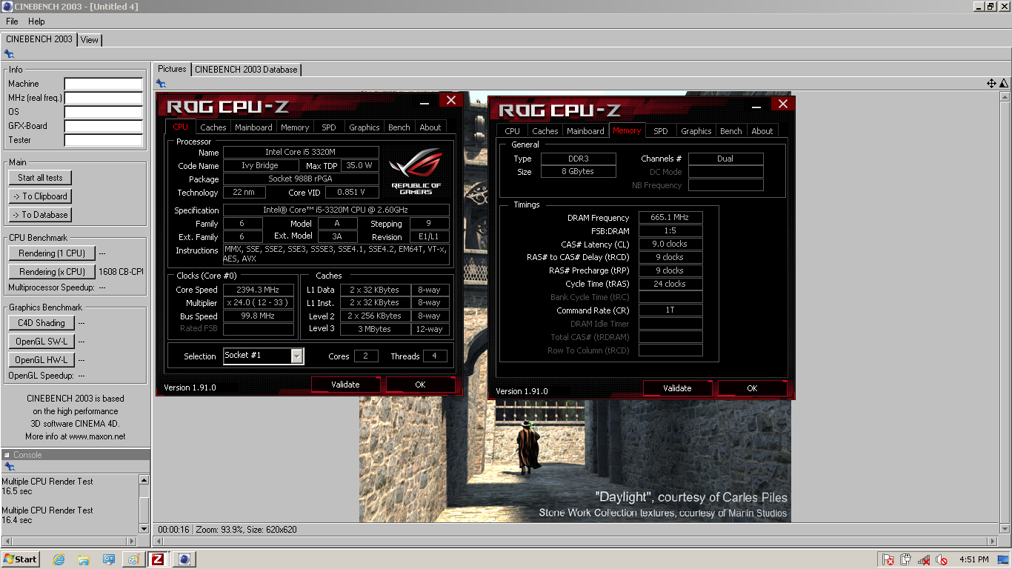Open the Help menu
Screen dimensions: 1012x569
(x=36, y=21)
